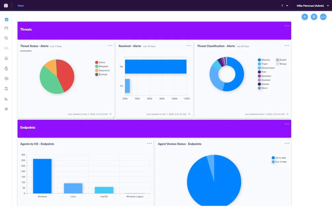Select the Reports bar-chart icon in the sidebar

(6, 99)
